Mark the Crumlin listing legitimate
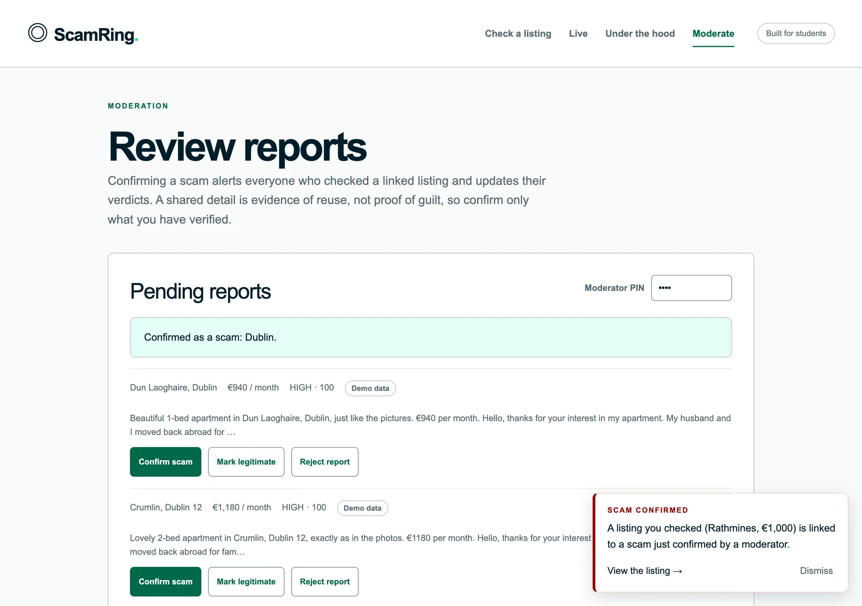This screenshot has height=606, width=862. point(246,581)
